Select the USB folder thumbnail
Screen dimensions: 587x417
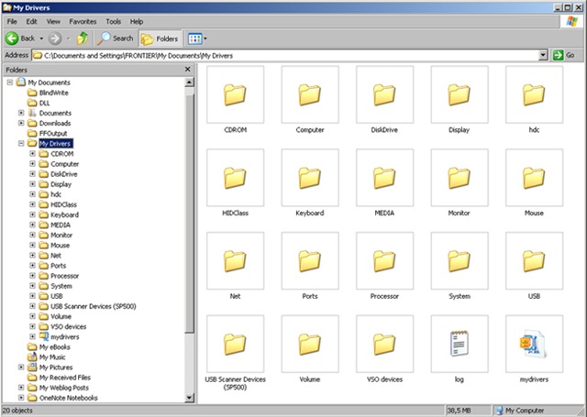tap(534, 260)
